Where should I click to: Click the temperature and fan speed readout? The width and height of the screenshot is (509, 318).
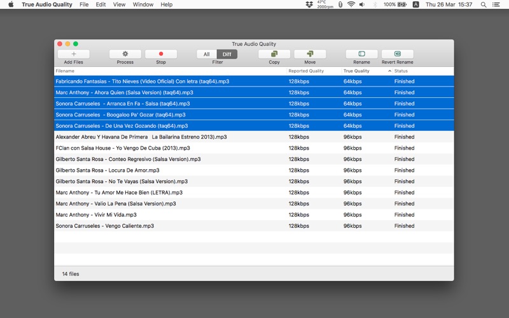[325, 4]
